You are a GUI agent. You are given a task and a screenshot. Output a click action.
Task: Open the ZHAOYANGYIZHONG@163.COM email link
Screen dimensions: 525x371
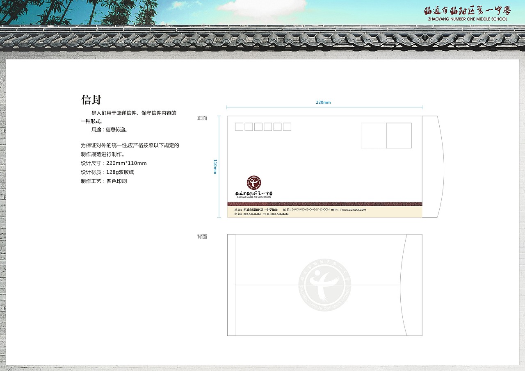coord(310,209)
